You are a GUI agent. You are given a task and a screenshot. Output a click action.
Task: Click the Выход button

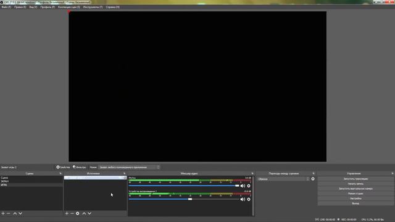coord(355,203)
